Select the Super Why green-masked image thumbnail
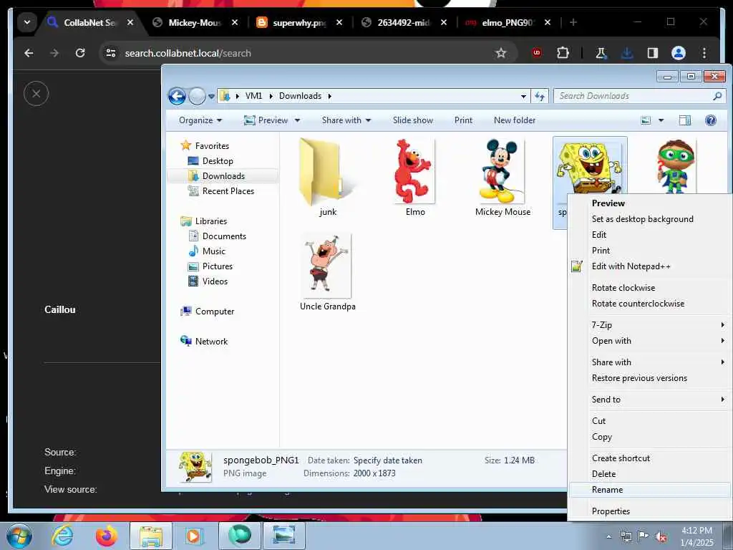Viewport: 733px width, 550px height. point(676,166)
